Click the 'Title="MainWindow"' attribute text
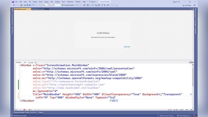This screenshot has height=117, width=208. 47,94
